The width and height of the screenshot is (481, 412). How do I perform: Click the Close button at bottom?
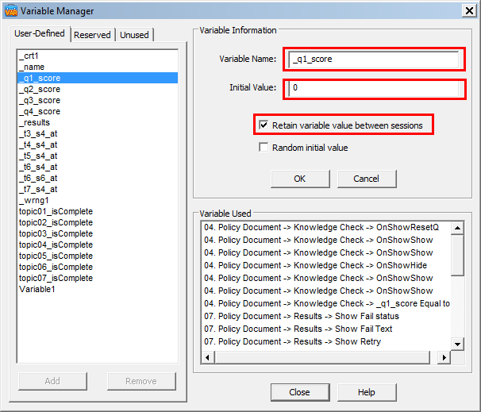pyautogui.click(x=299, y=392)
